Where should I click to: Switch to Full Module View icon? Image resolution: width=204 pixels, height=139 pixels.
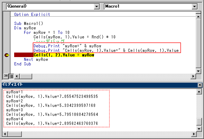[x=11, y=76]
